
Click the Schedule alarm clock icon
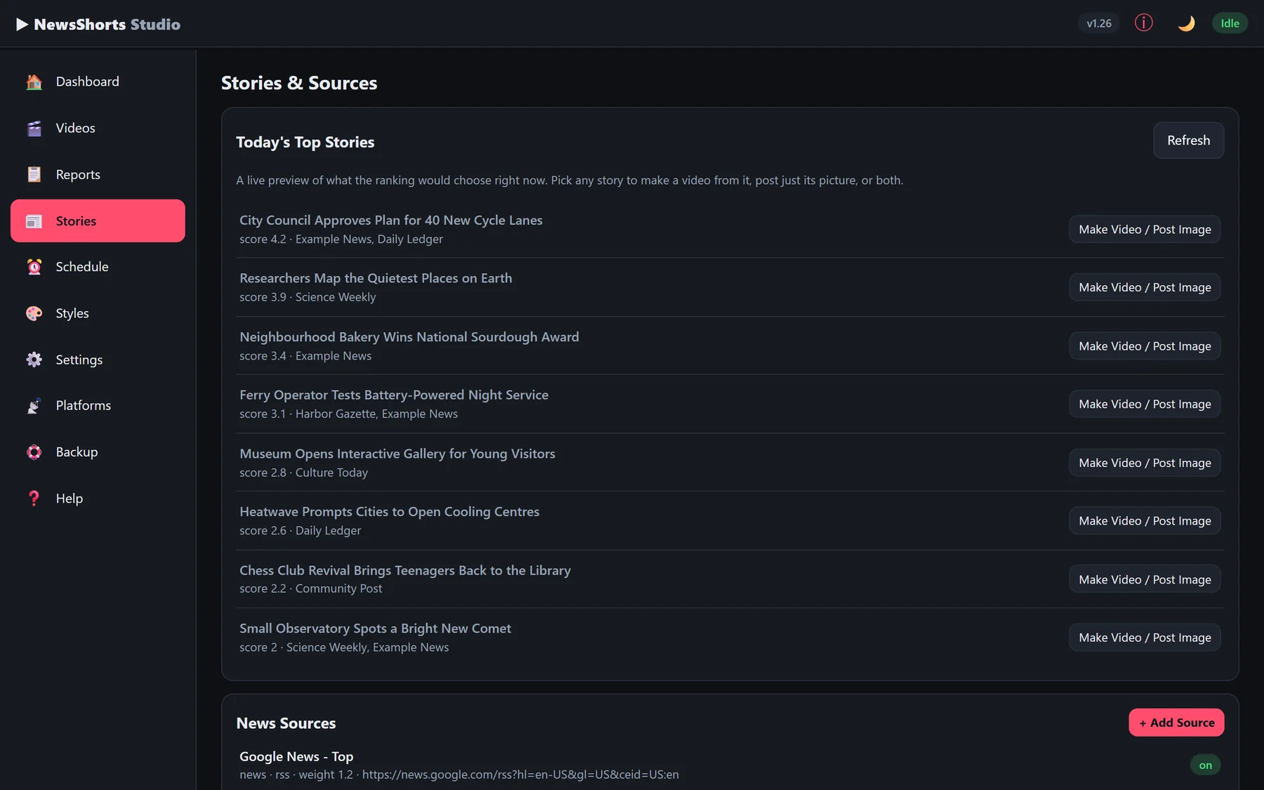tap(34, 267)
